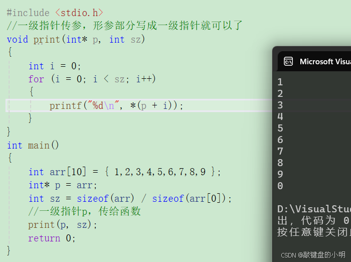The image size is (351, 262).
Task: Click the '按任意键关闭' message in the console
Action: click(x=314, y=232)
